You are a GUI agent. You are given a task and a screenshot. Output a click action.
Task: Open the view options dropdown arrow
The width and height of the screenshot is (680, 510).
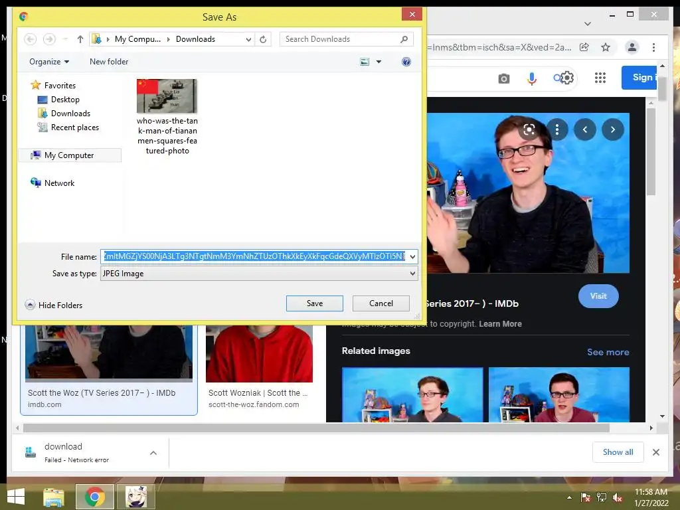pyautogui.click(x=379, y=62)
